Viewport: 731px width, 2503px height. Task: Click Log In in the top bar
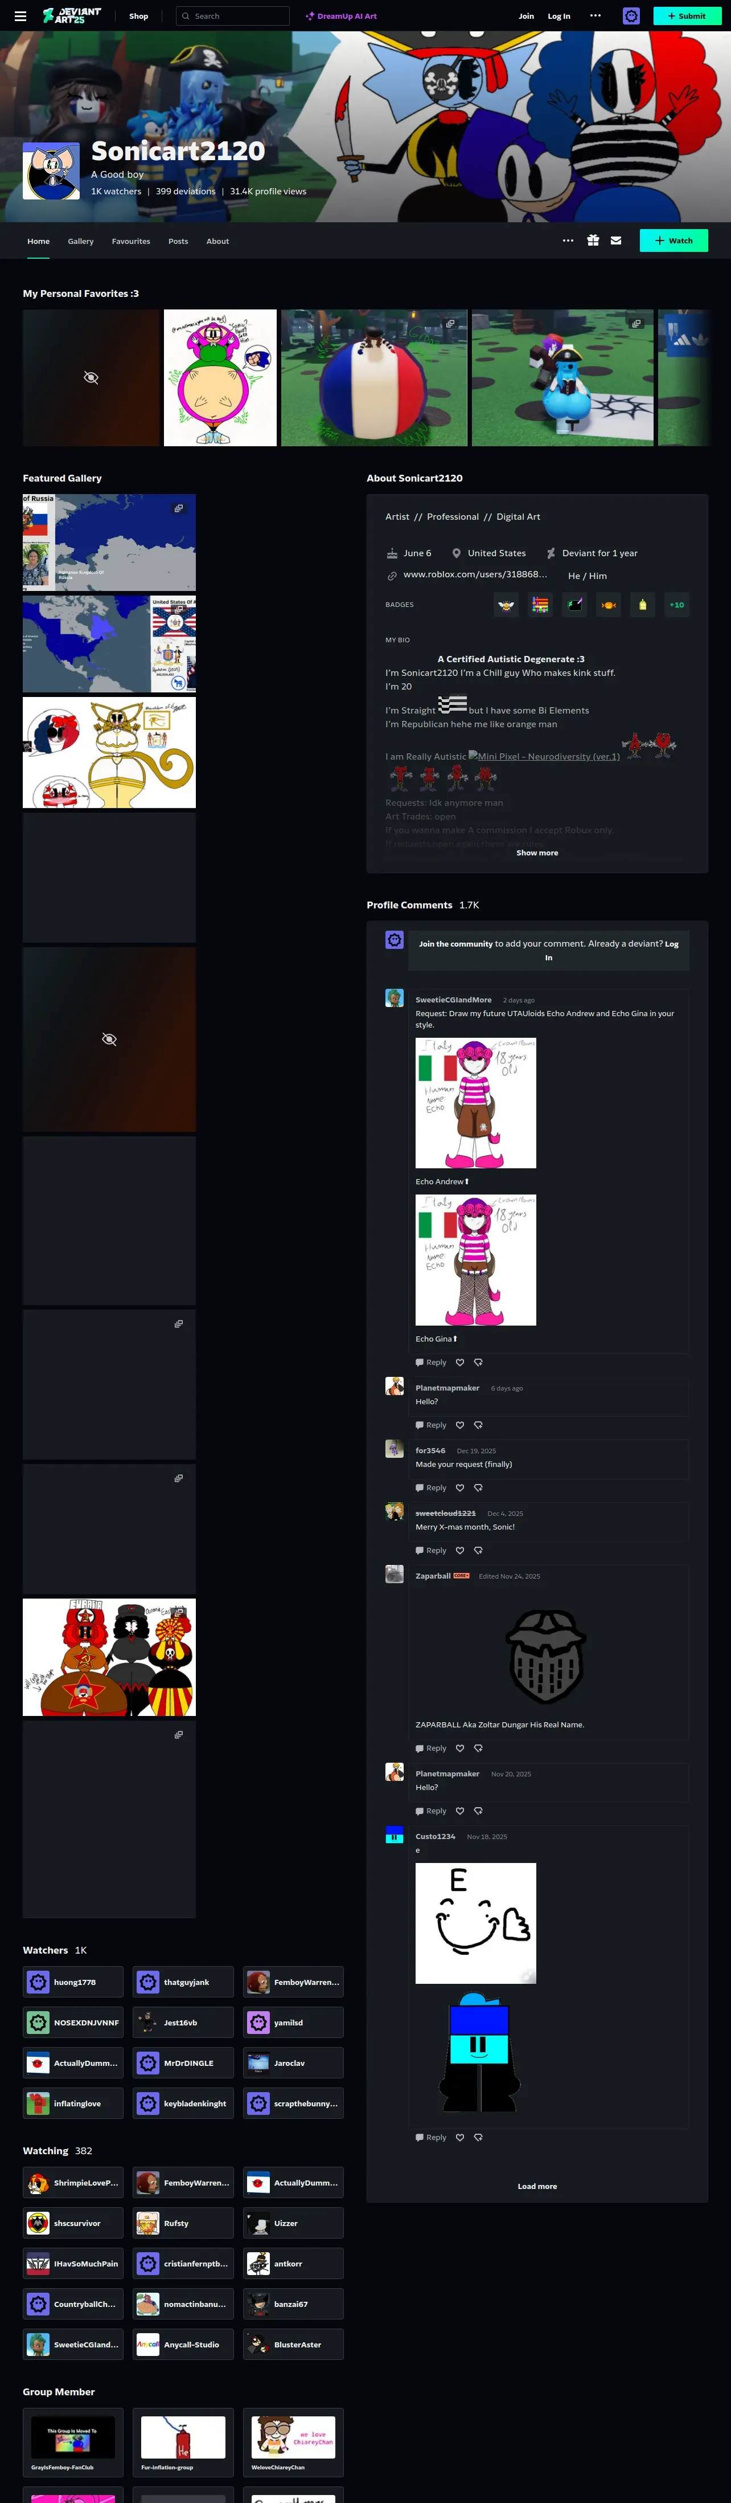point(559,15)
